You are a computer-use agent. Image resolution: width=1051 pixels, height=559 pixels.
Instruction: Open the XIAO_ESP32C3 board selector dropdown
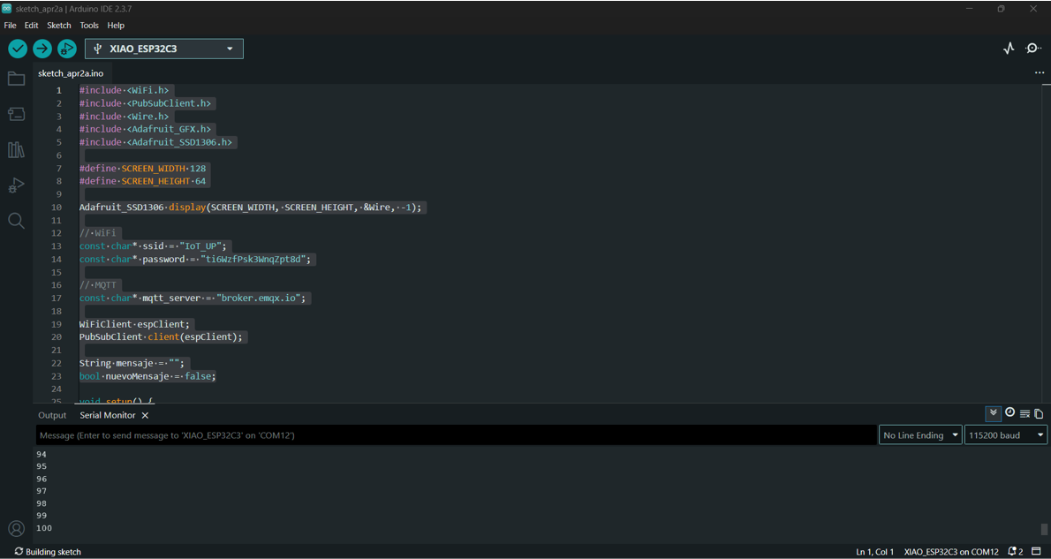pyautogui.click(x=164, y=49)
